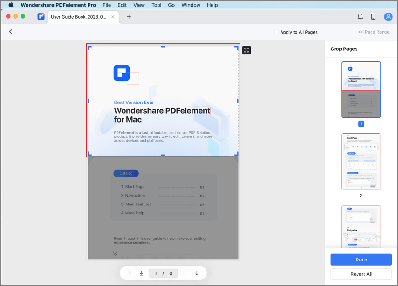Click the right-middle crop edge handle

click(x=238, y=101)
